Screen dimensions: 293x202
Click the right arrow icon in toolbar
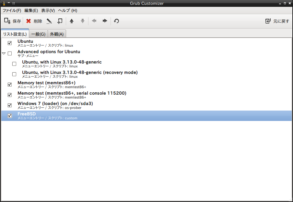pyautogui.click(x=105, y=21)
